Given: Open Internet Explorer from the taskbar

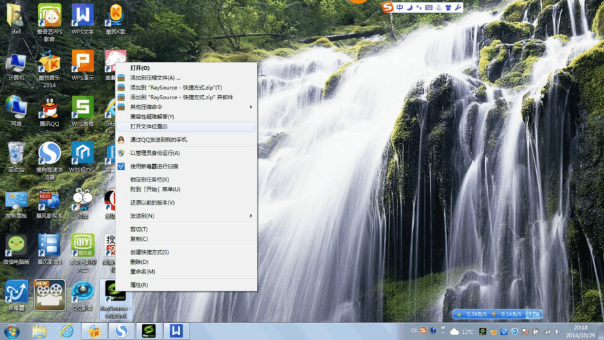Looking at the screenshot, I should pos(67,332).
